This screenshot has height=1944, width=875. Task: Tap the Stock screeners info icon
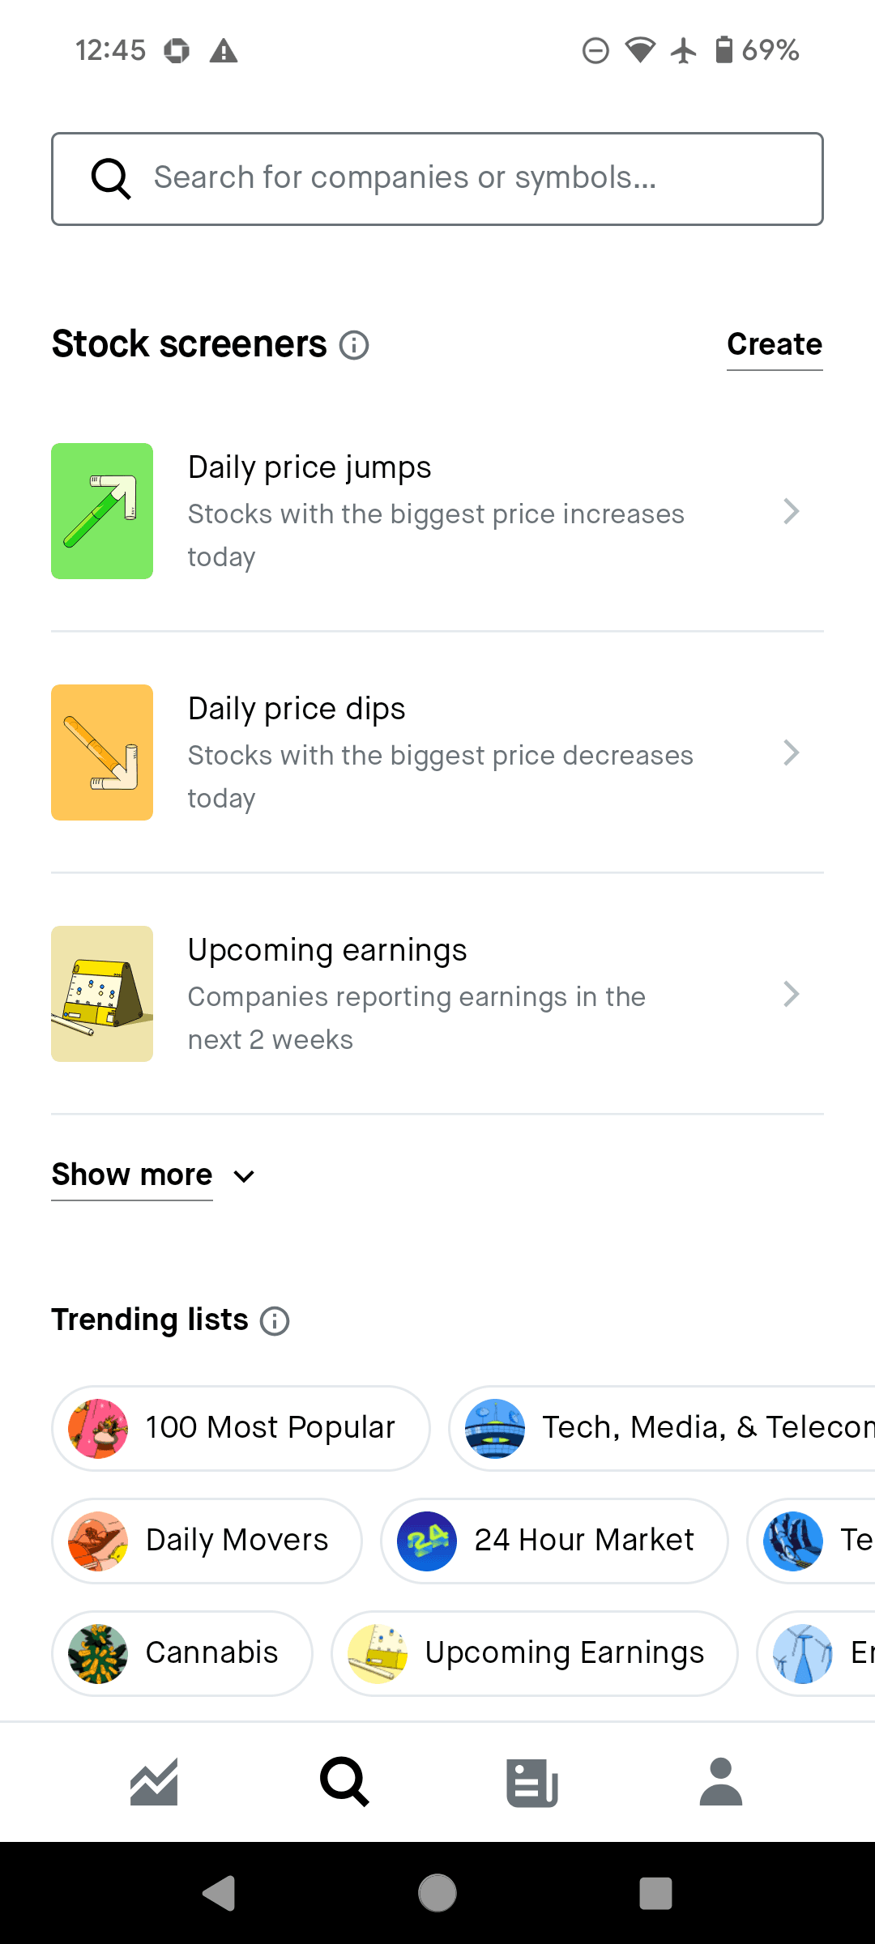tap(354, 345)
